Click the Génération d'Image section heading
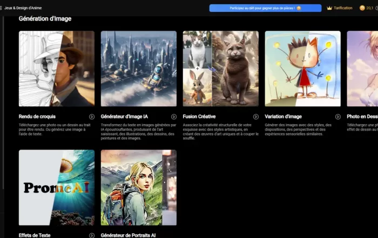The width and height of the screenshot is (378, 238). (x=45, y=18)
